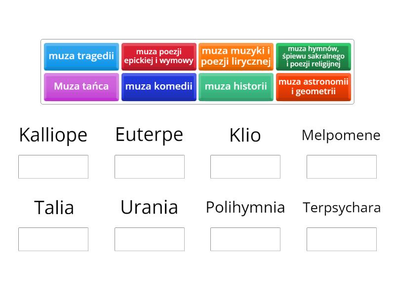Pick the 'muza komedii' dark blue tile
This screenshot has height=296, width=395.
click(x=159, y=86)
